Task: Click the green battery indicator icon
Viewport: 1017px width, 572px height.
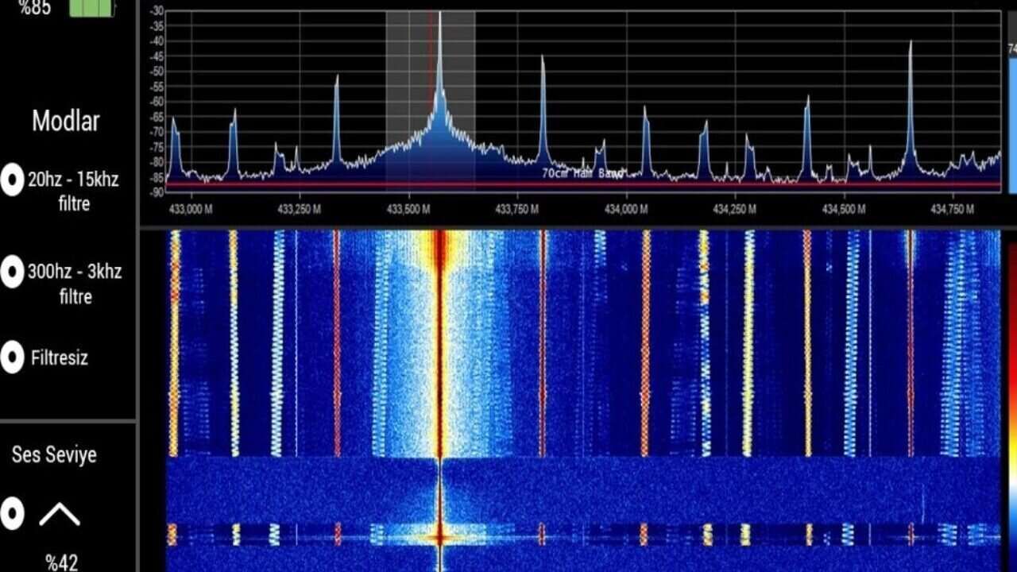Action: point(91,8)
